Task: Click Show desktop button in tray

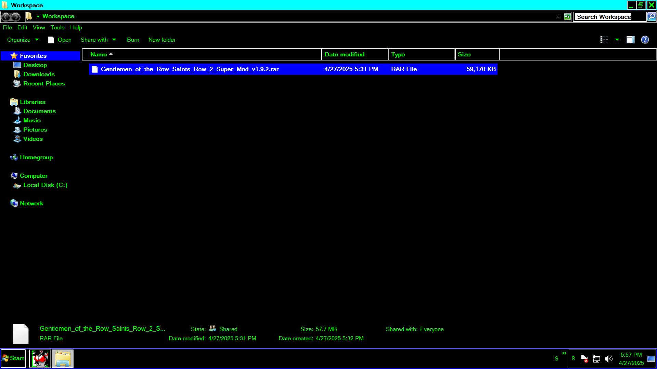Action: [651, 359]
